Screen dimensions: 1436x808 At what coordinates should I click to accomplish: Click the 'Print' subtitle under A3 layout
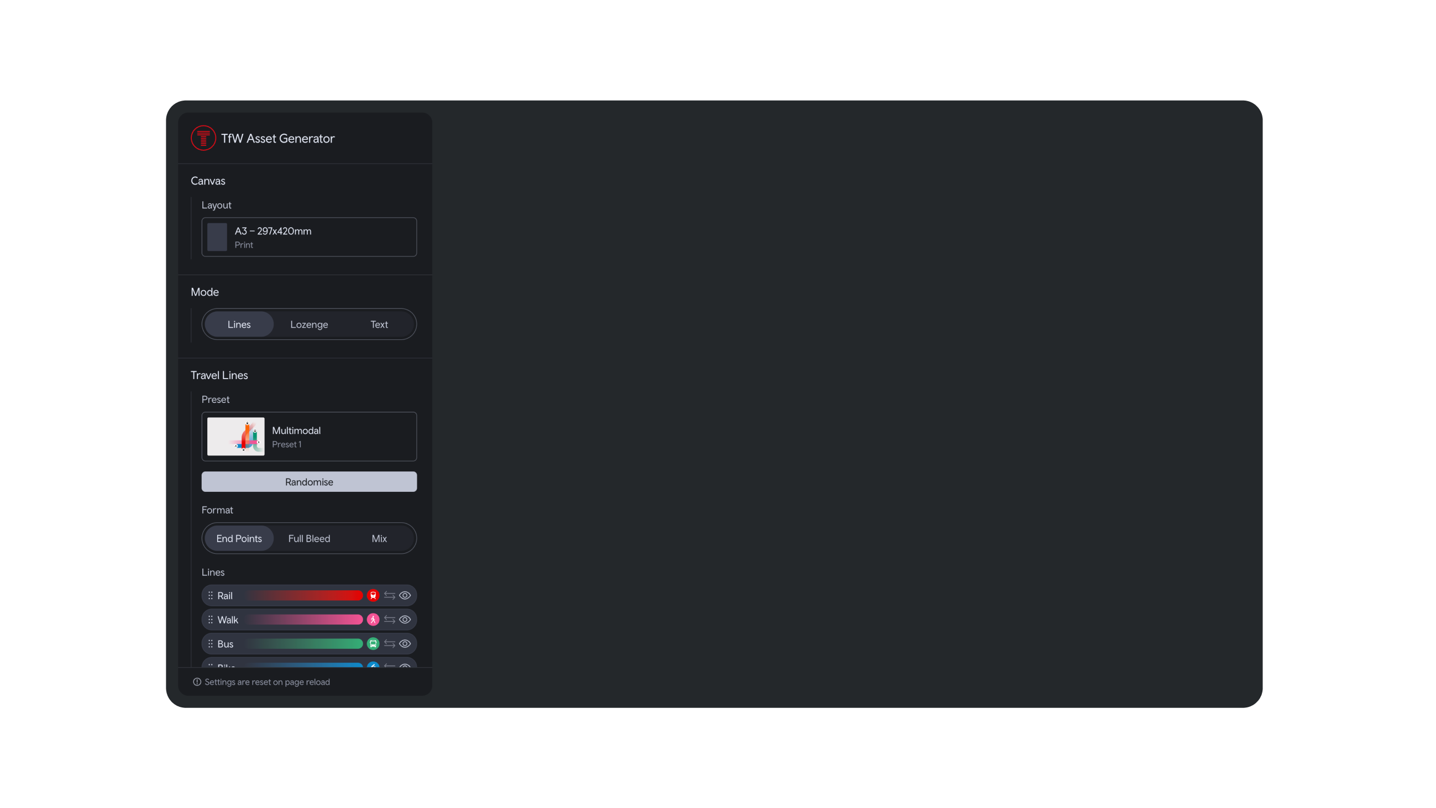point(244,245)
